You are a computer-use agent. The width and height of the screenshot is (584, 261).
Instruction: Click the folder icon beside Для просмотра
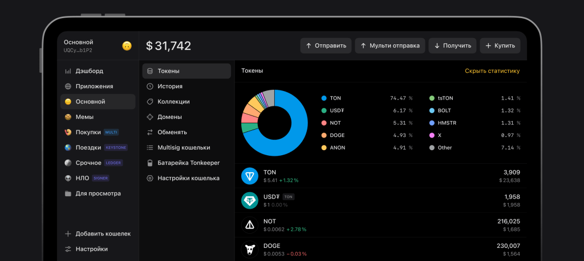point(68,193)
